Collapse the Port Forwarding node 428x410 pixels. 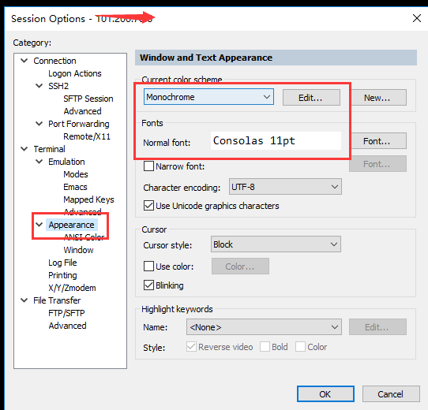click(x=39, y=124)
